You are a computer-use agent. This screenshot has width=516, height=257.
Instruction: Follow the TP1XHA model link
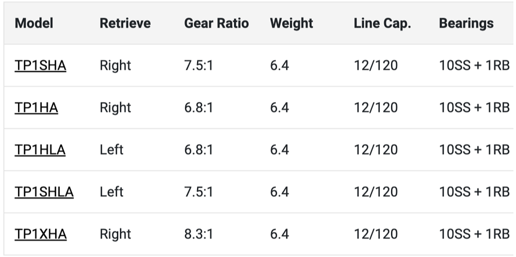(41, 234)
